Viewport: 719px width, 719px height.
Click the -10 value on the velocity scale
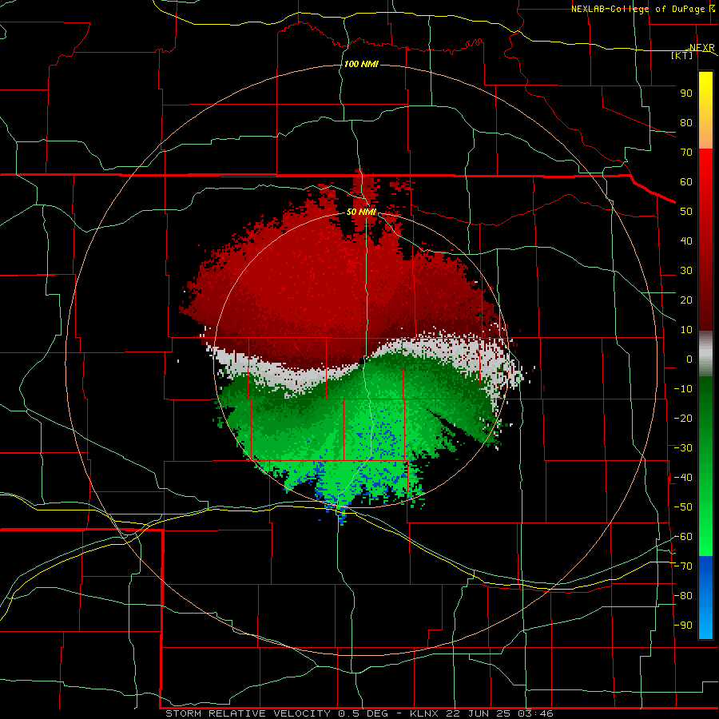683,389
